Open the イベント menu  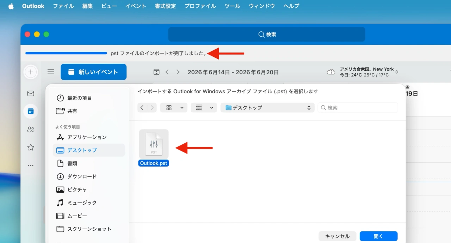[x=136, y=6]
